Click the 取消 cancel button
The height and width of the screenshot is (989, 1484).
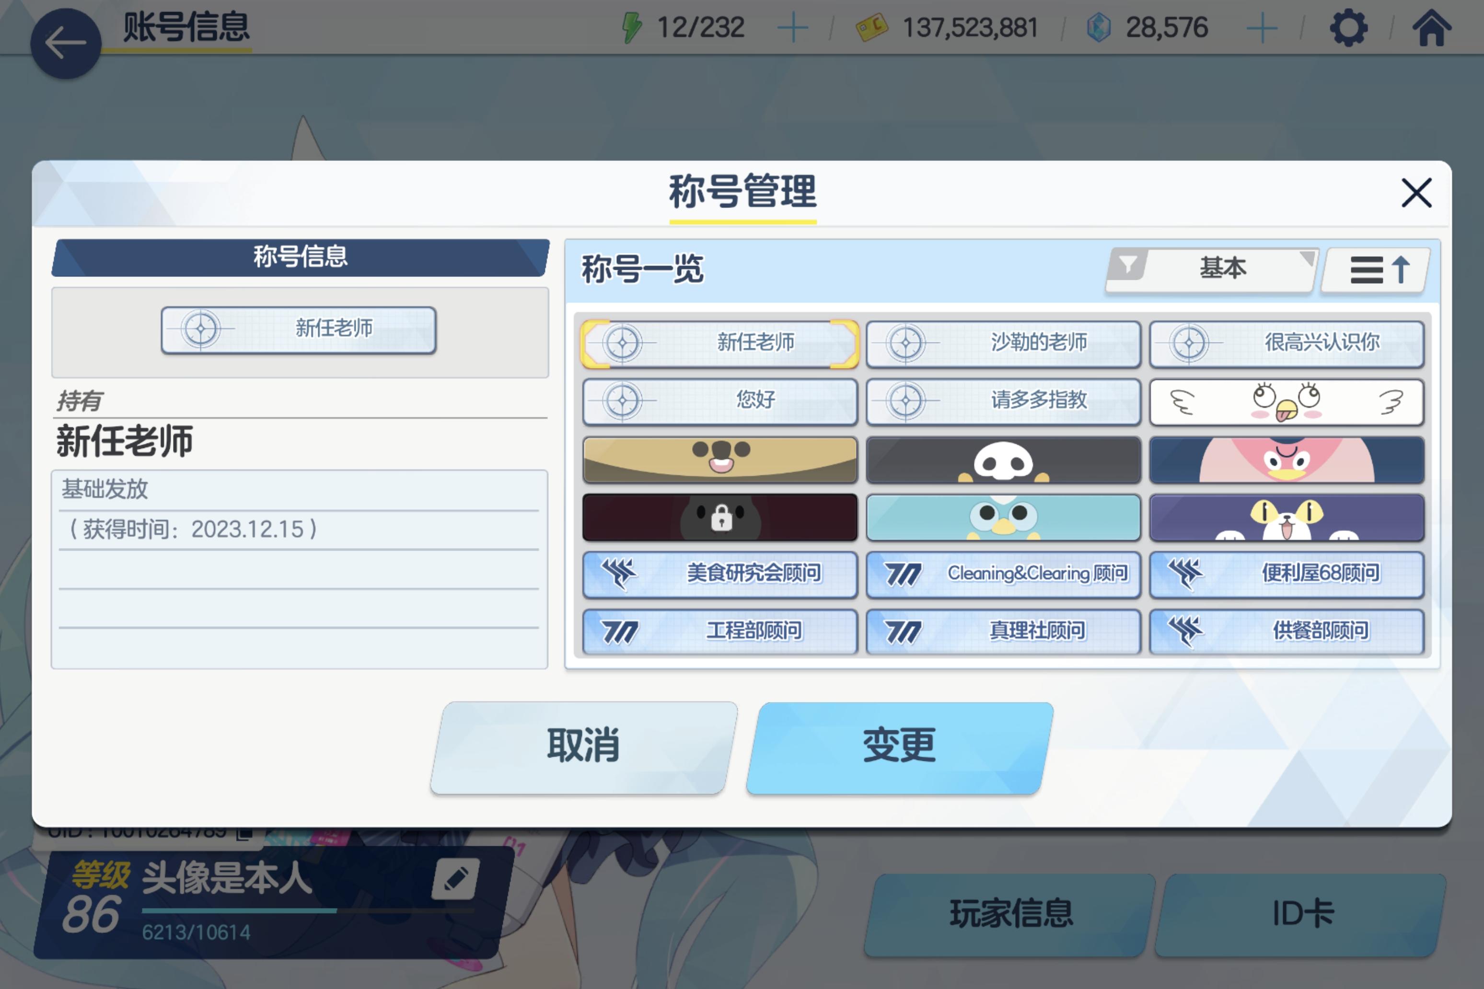click(584, 747)
